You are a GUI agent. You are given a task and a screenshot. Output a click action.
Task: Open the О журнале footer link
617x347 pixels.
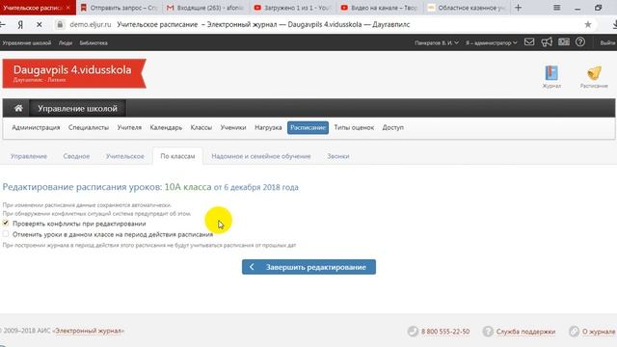click(x=599, y=332)
